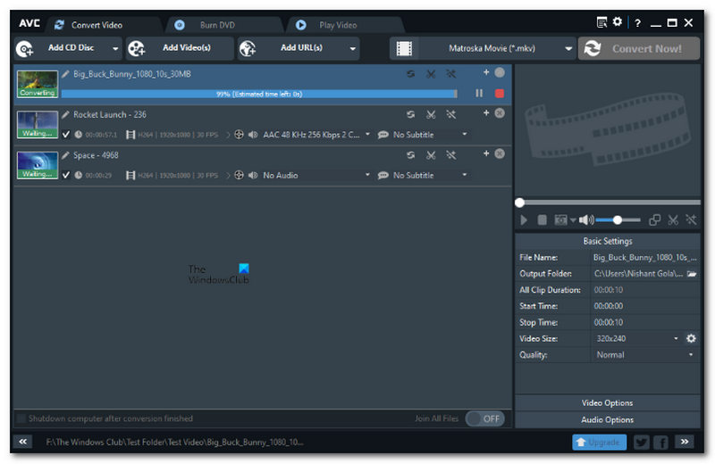
Task: Click the pencil rename icon for Space - 4968
Action: 65,155
